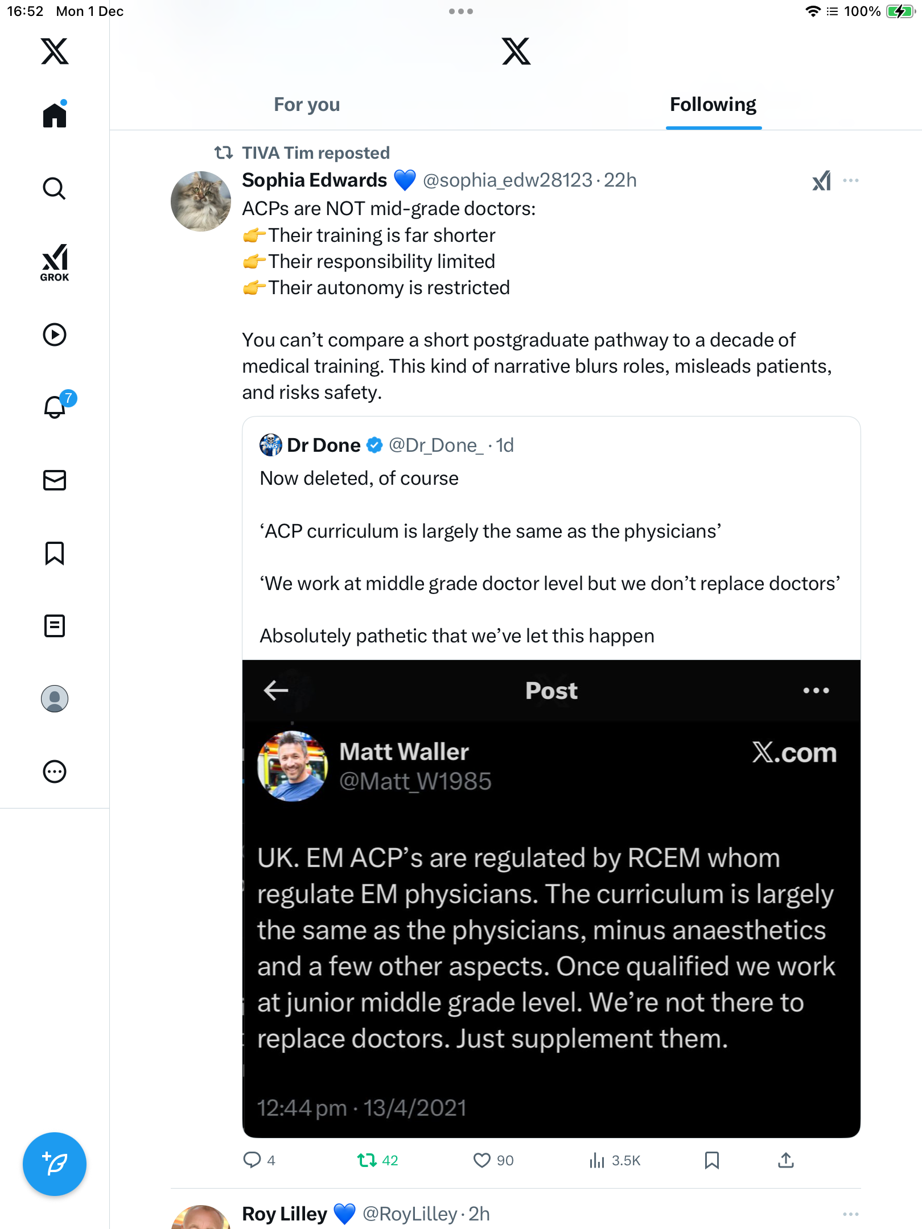Viewport: 922px width, 1229px height.
Task: Tap the compose new post button
Action: point(55,1164)
